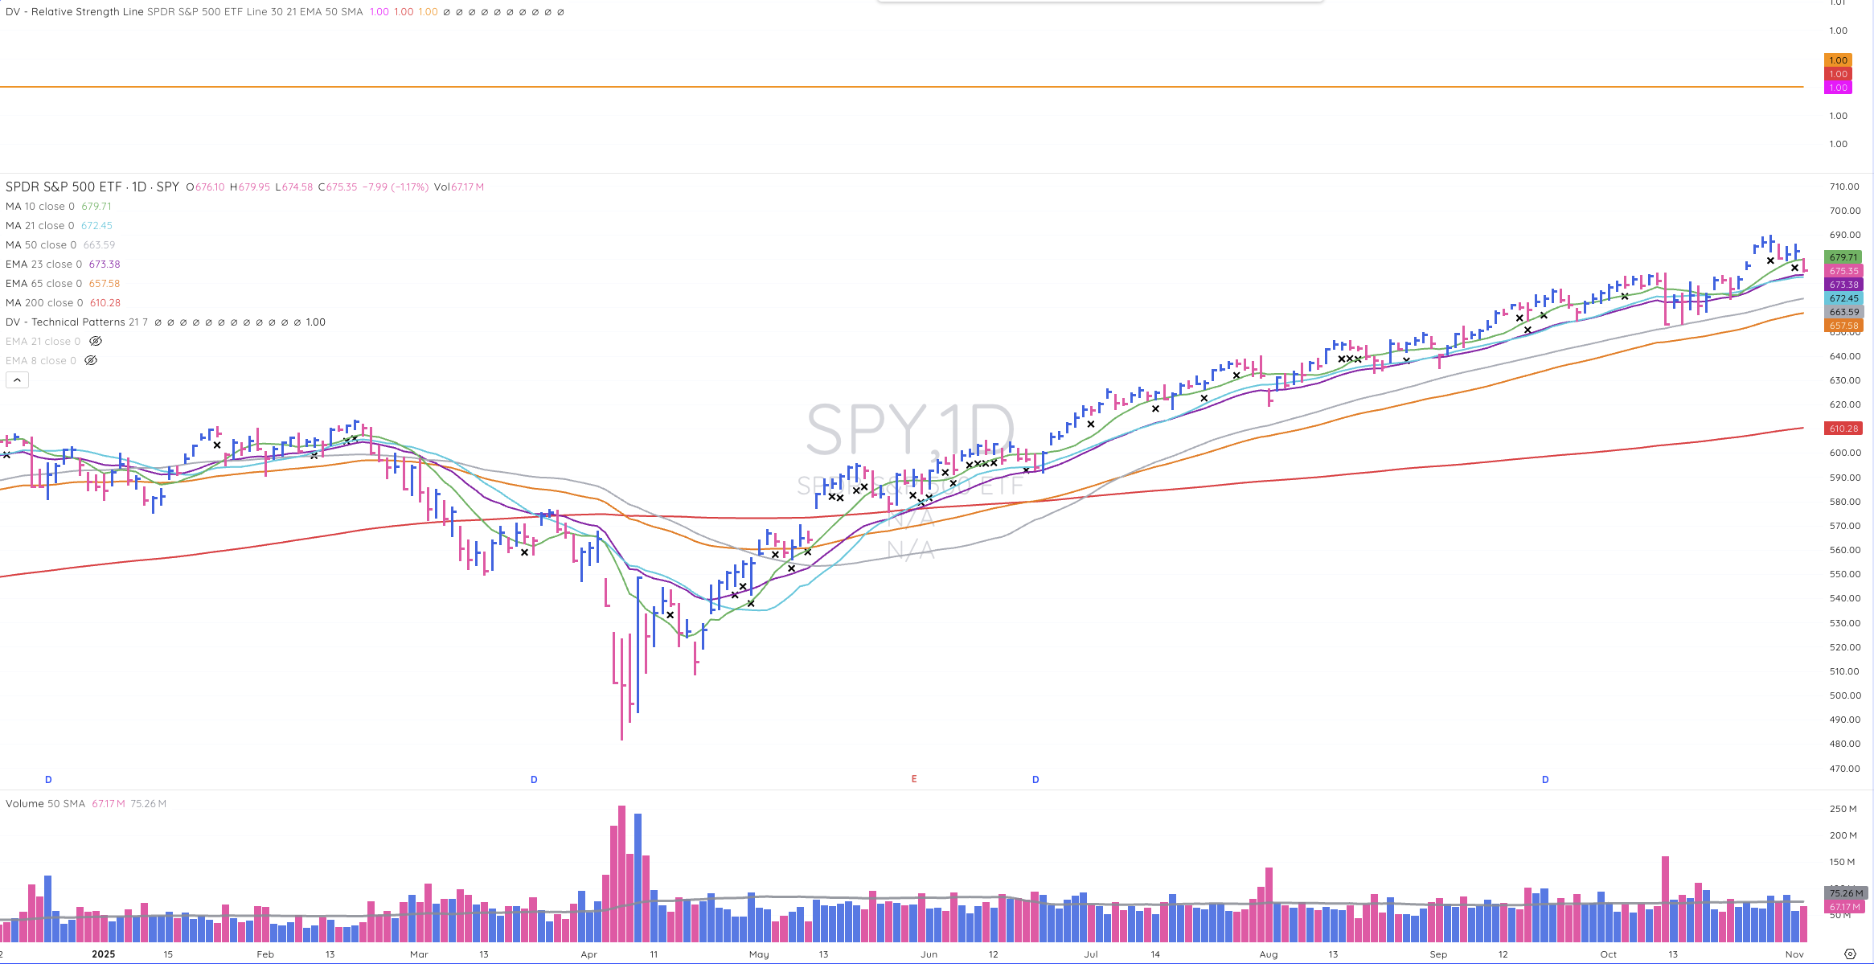Image resolution: width=1874 pixels, height=964 pixels.
Task: Click the D dividend marker near October
Action: click(1544, 779)
